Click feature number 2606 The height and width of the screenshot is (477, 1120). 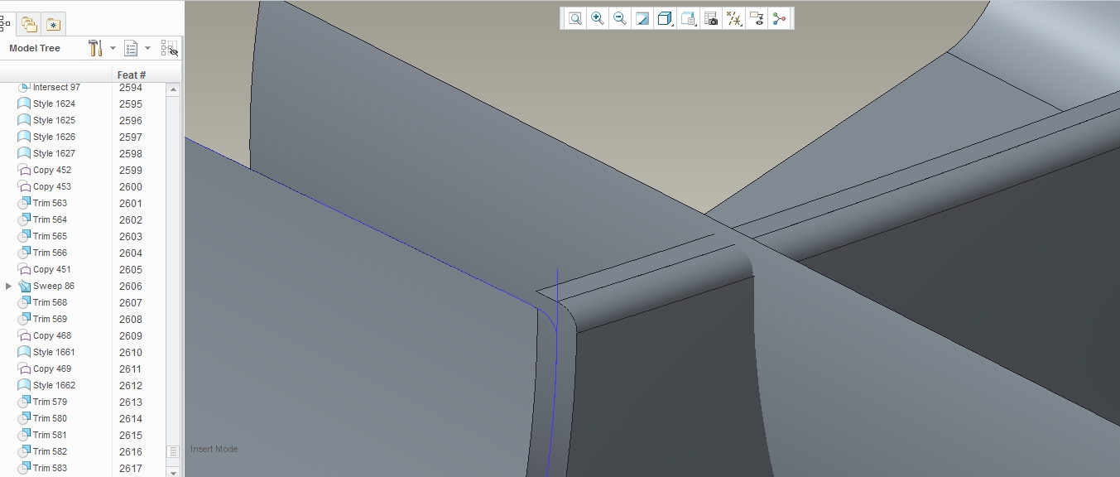(131, 286)
